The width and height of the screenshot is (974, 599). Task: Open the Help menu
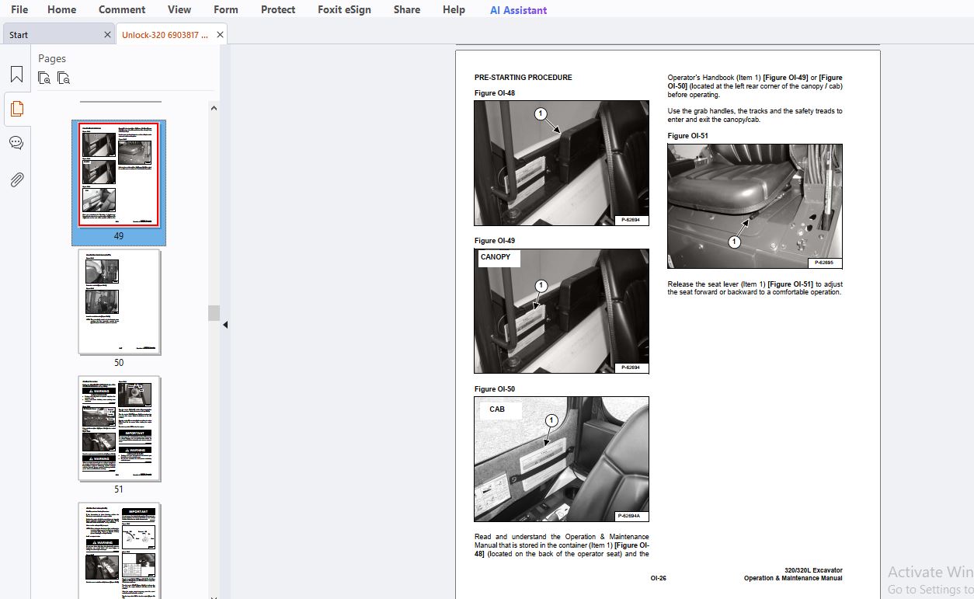pyautogui.click(x=454, y=9)
